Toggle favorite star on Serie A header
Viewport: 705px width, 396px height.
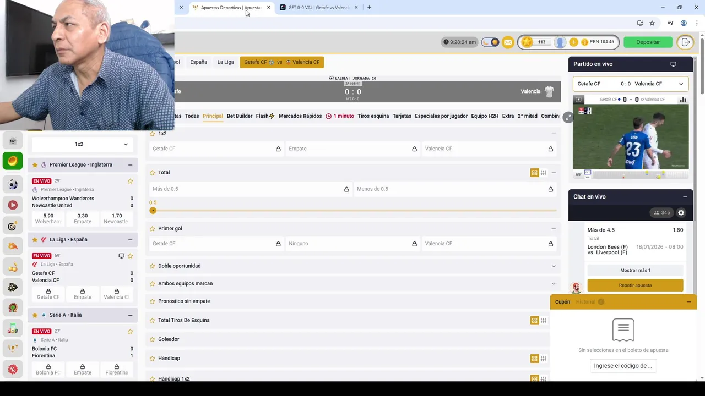[x=35, y=315]
